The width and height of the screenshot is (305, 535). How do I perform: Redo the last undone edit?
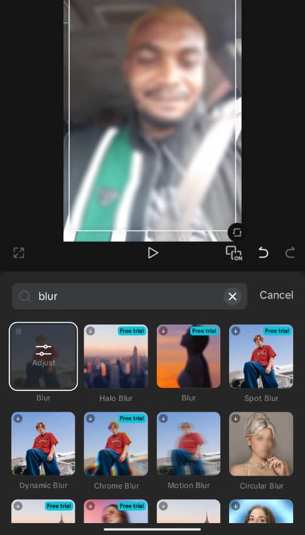click(x=290, y=253)
